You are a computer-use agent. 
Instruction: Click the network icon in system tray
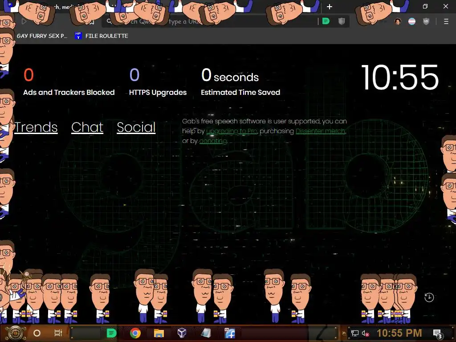355,333
